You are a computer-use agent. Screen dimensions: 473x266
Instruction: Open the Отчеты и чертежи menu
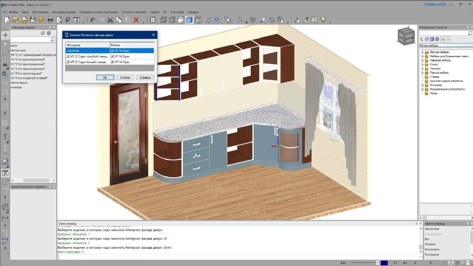pyautogui.click(x=135, y=12)
